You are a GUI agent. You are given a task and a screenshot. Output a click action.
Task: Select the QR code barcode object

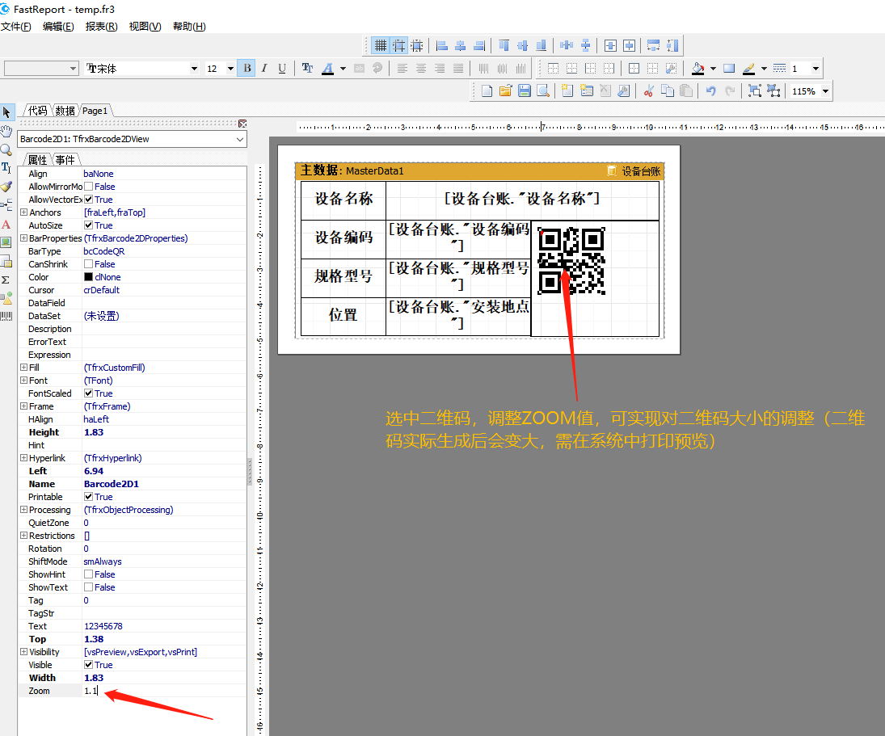[571, 261]
